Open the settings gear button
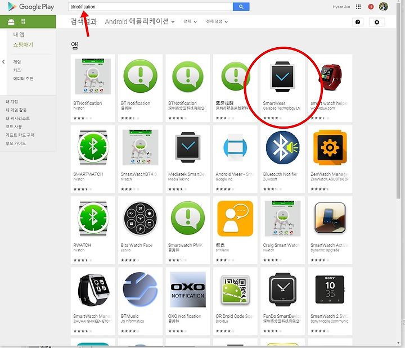This screenshot has width=405, height=348. 377,22
